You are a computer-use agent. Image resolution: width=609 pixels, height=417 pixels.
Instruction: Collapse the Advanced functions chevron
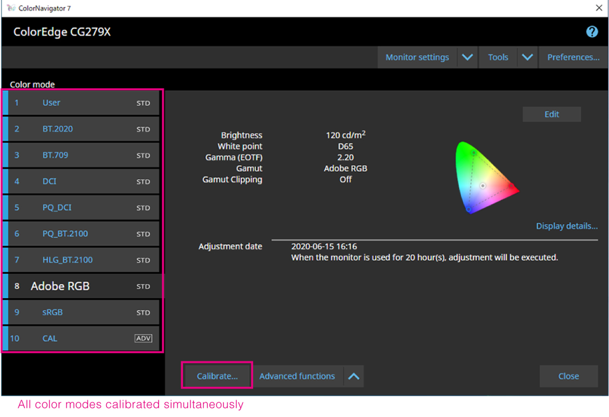354,376
